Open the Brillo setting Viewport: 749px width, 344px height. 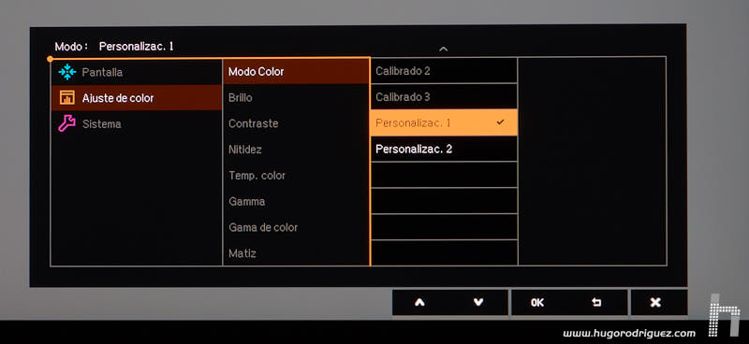pos(296,97)
